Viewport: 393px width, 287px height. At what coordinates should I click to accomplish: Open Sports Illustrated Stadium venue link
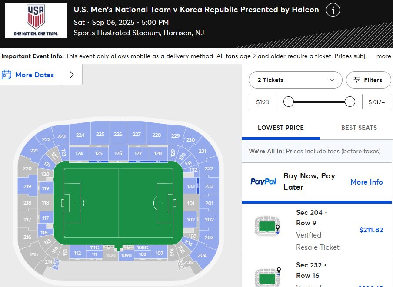[139, 32]
